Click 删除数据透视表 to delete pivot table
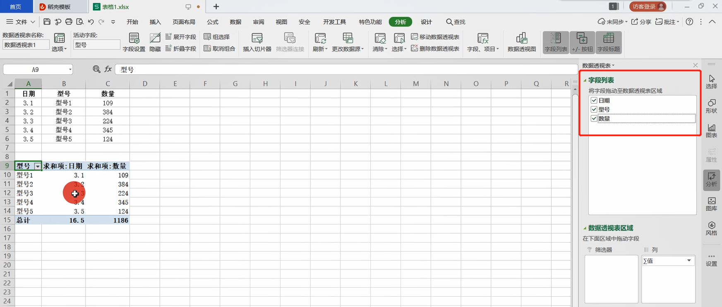The image size is (722, 307). point(435,48)
